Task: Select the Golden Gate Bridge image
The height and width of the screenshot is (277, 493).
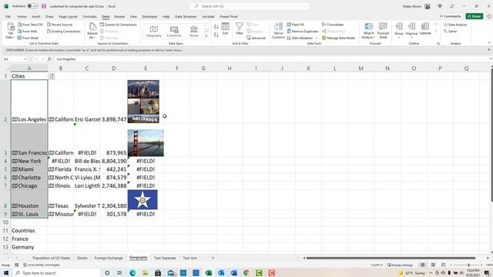Action: 146,143
